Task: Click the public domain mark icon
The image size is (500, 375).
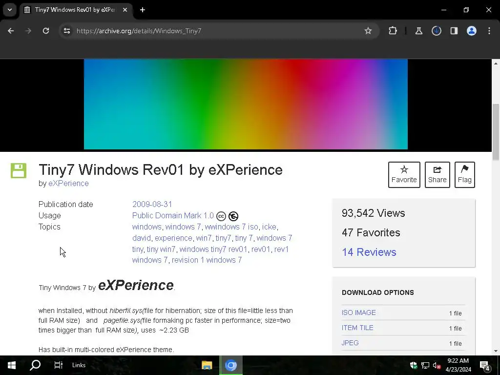Action: [x=233, y=216]
